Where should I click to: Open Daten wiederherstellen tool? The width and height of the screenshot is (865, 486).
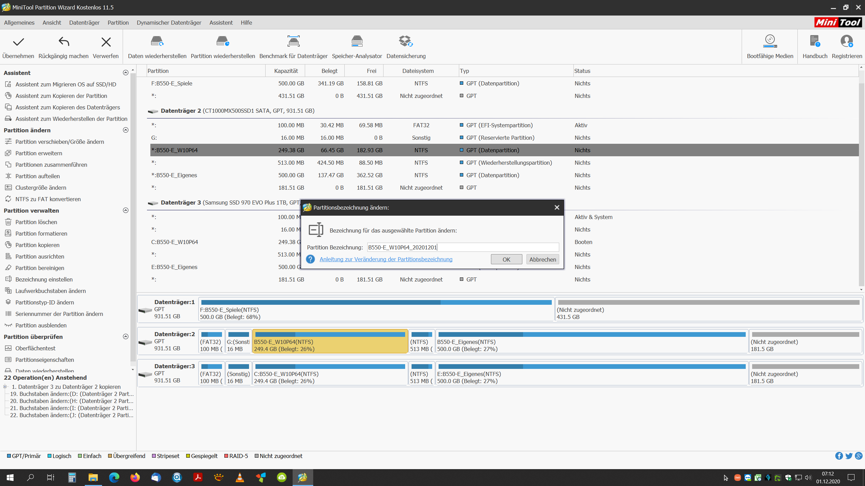pos(157,42)
